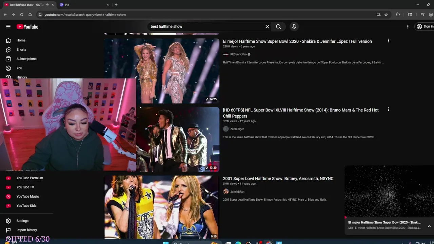This screenshot has height=244, width=434.
Task: Click Windows Start button on taskbar
Action: click(x=166, y=243)
